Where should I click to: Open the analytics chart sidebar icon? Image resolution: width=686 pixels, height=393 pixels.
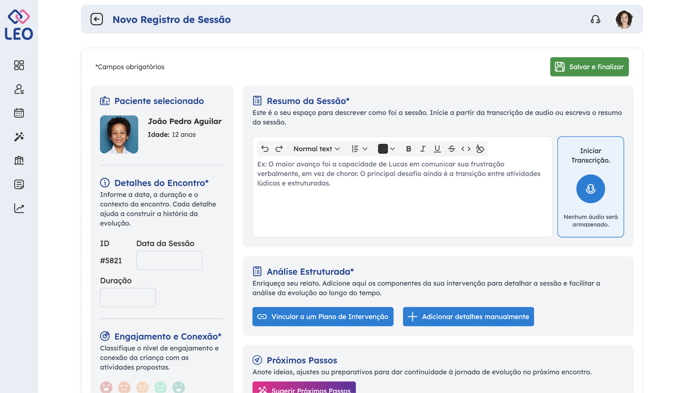tap(19, 208)
